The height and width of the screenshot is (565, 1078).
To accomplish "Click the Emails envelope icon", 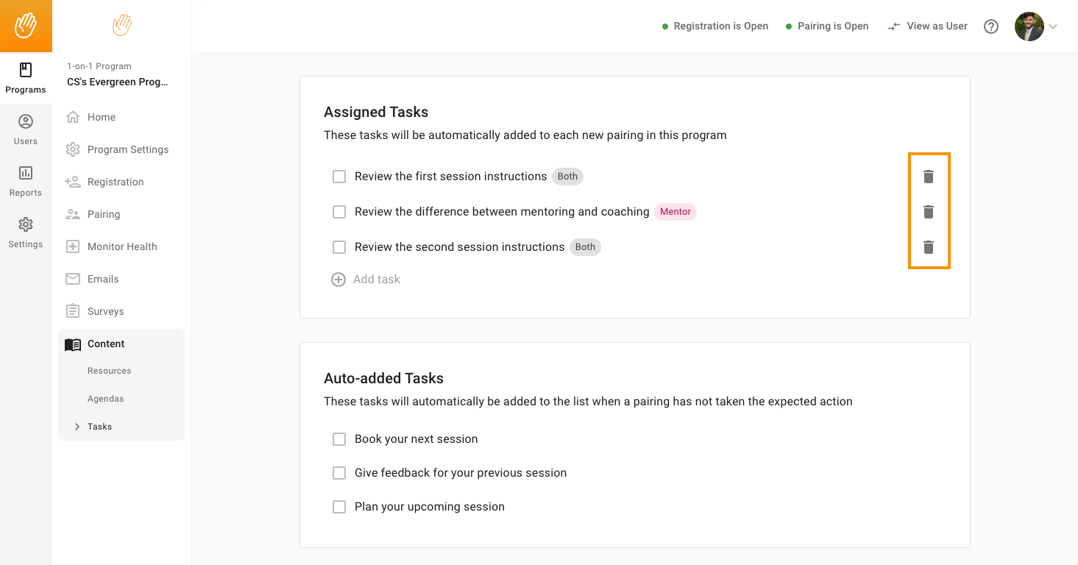I will tap(73, 279).
